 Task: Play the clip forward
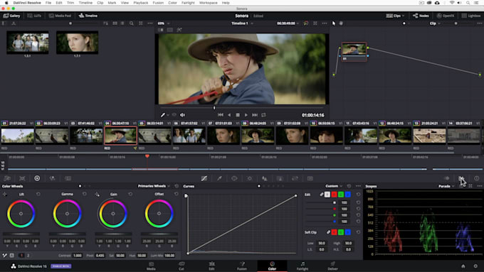pyautogui.click(x=246, y=115)
